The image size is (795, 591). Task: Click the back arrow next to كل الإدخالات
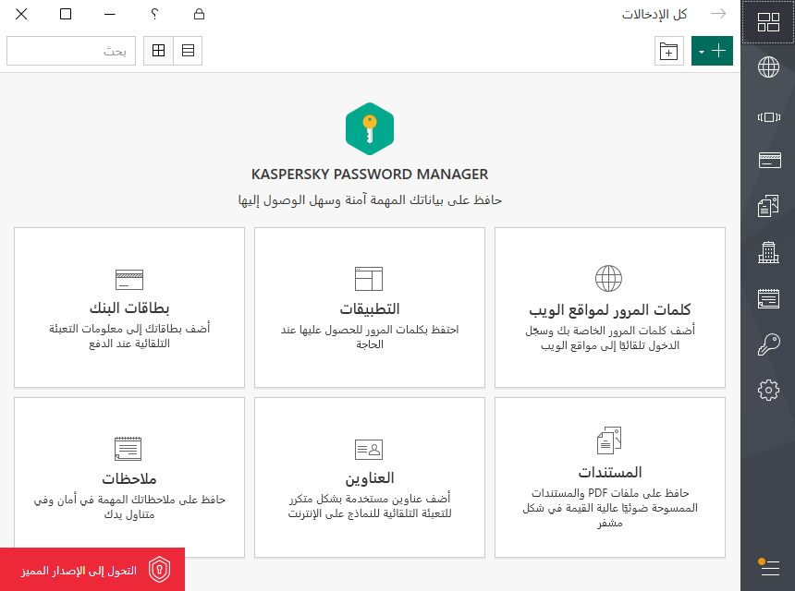[718, 14]
